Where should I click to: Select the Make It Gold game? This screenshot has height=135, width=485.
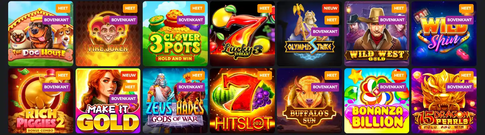tap(108, 101)
